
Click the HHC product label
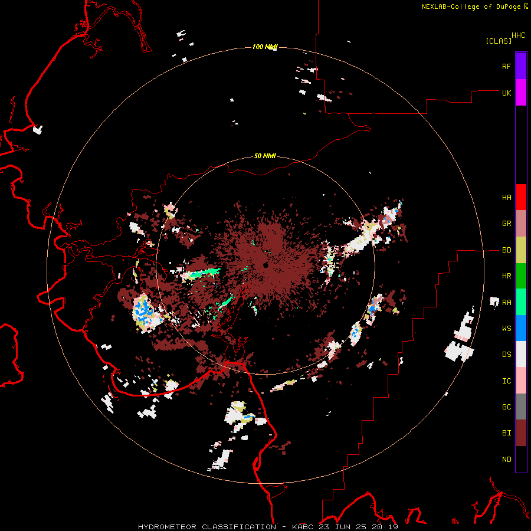coord(518,35)
